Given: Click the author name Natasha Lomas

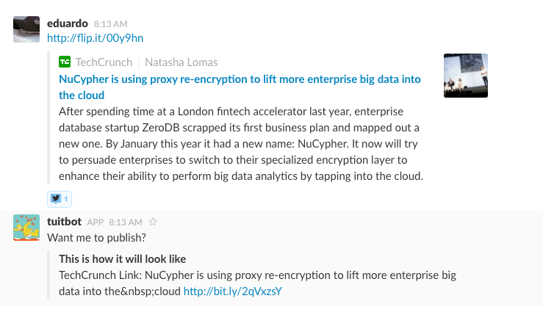Looking at the screenshot, I should pyautogui.click(x=181, y=62).
